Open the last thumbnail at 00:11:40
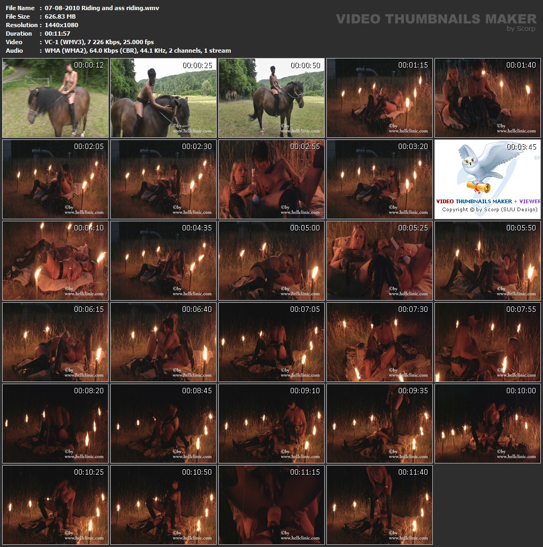 pyautogui.click(x=380, y=505)
